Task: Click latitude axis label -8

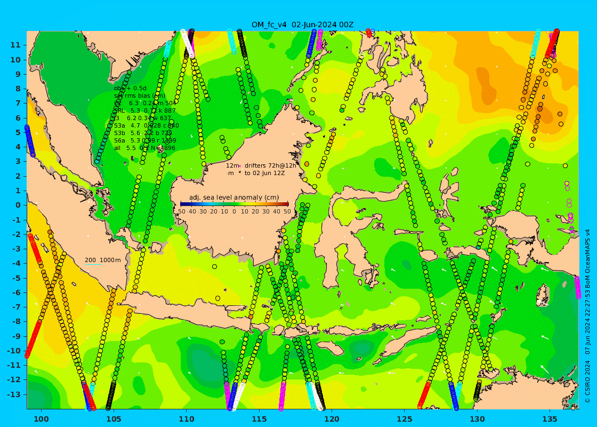Action: tap(17, 321)
